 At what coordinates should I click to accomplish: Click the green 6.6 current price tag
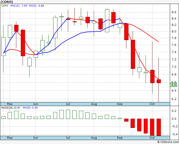[173, 85]
